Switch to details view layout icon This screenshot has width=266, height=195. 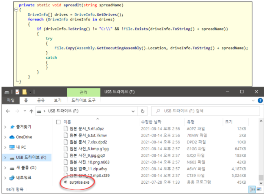(252, 189)
